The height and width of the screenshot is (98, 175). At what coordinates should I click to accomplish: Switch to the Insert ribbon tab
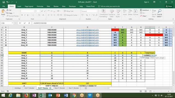[x=19, y=6]
